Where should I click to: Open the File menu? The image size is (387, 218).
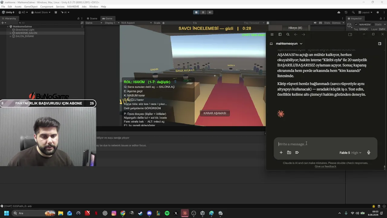[x=3, y=7]
